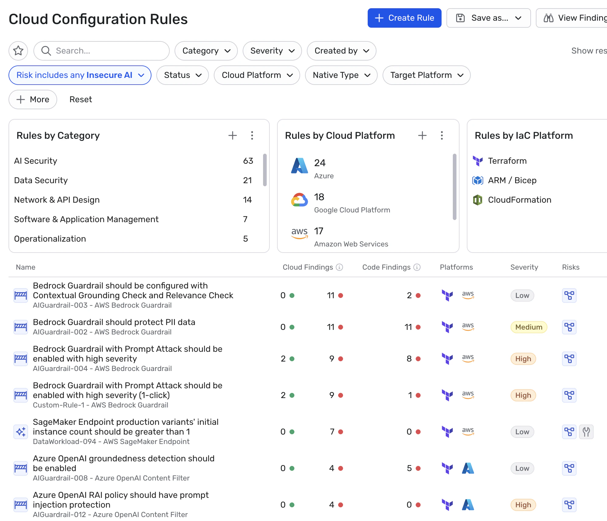Click Azure logo in Rules by Cloud Platform

click(x=299, y=166)
